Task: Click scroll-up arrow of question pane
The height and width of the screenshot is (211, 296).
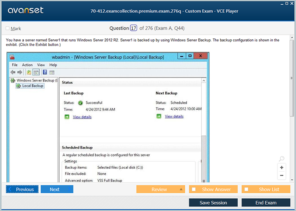Action: click(292, 37)
